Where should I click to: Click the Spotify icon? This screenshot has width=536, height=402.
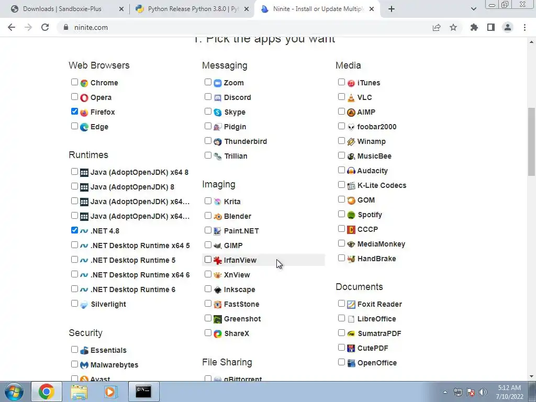pyautogui.click(x=351, y=215)
